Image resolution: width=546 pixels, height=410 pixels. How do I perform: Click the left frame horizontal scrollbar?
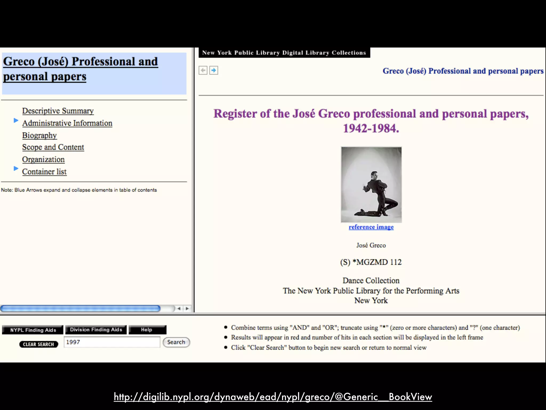tap(80, 309)
